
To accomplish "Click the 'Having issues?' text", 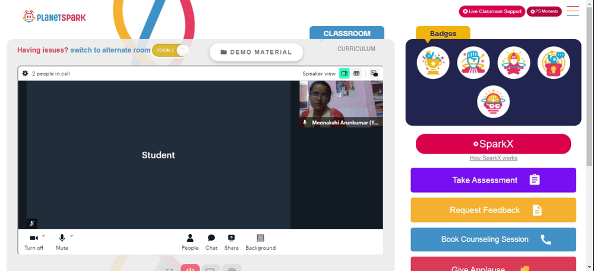I will pyautogui.click(x=43, y=50).
